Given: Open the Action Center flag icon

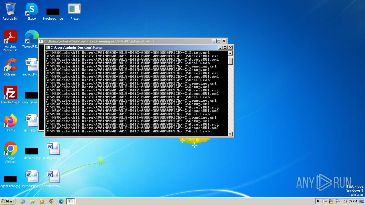Looking at the screenshot, I should (x=338, y=201).
